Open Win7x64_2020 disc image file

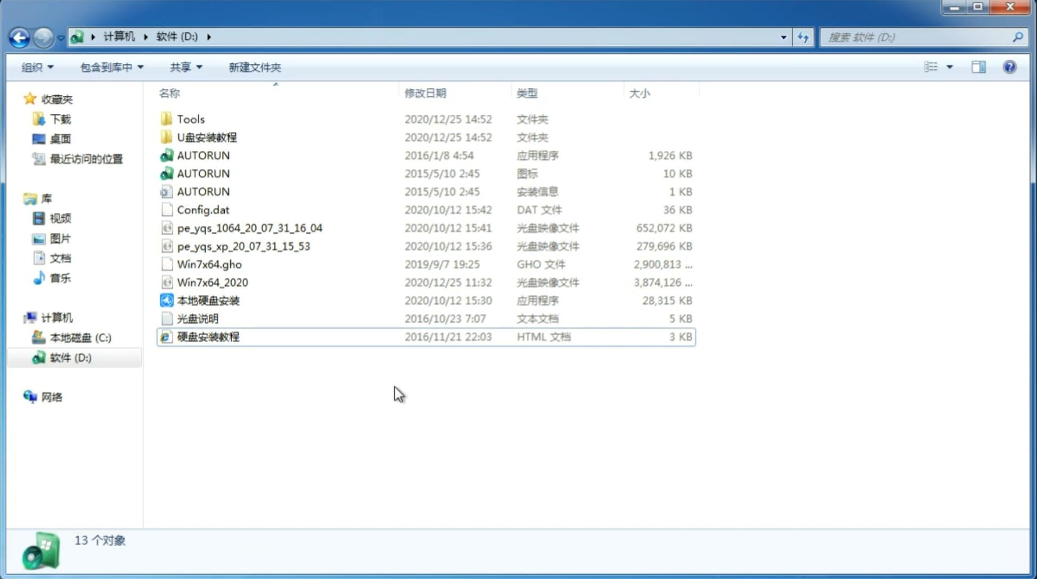pyautogui.click(x=213, y=282)
